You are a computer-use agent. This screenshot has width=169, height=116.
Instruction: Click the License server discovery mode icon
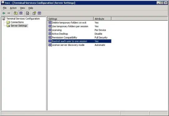(x=50, y=45)
